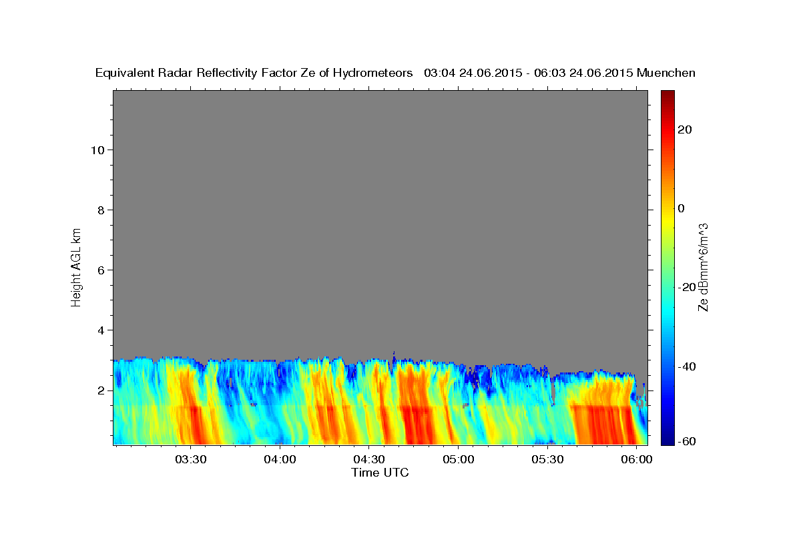Click the height tick label 4
This screenshot has width=801, height=534.
pyautogui.click(x=101, y=330)
